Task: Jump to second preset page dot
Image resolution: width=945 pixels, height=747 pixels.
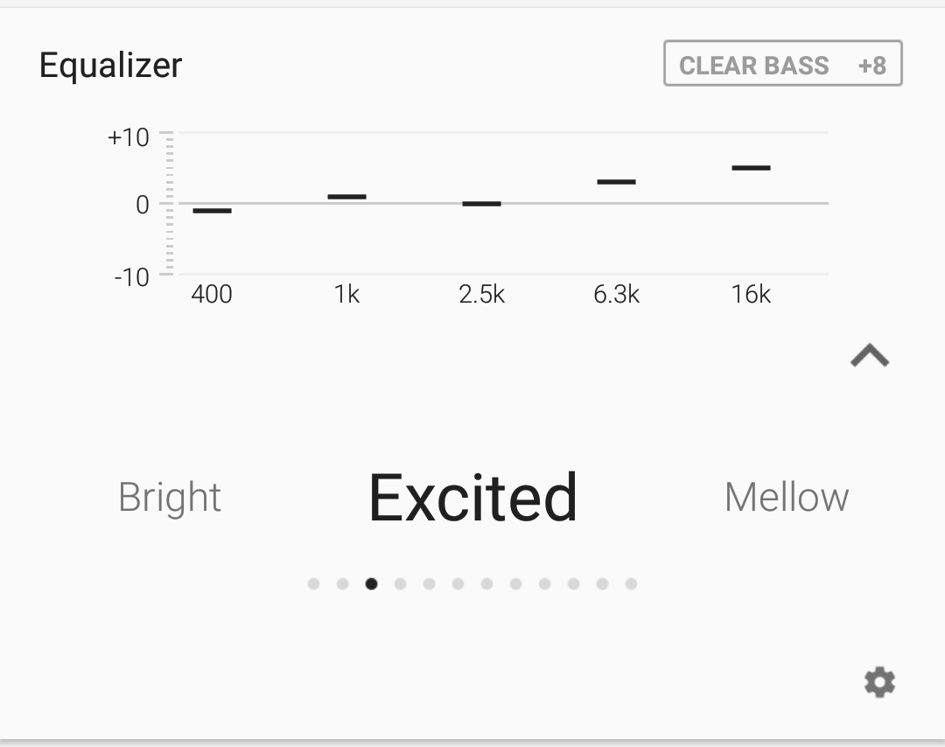Action: point(342,583)
